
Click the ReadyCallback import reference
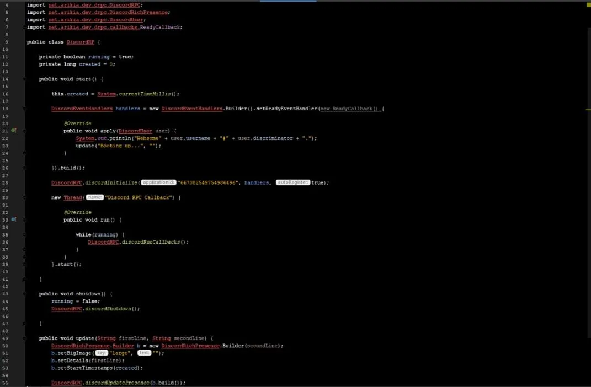tap(160, 27)
